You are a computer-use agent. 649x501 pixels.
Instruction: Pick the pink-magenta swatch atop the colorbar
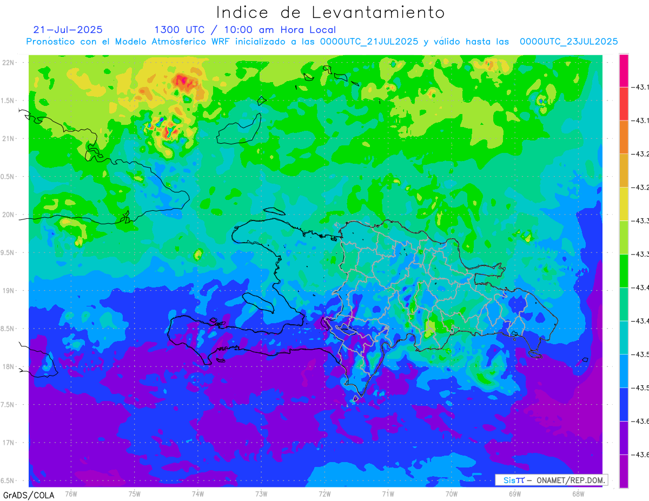coord(624,70)
